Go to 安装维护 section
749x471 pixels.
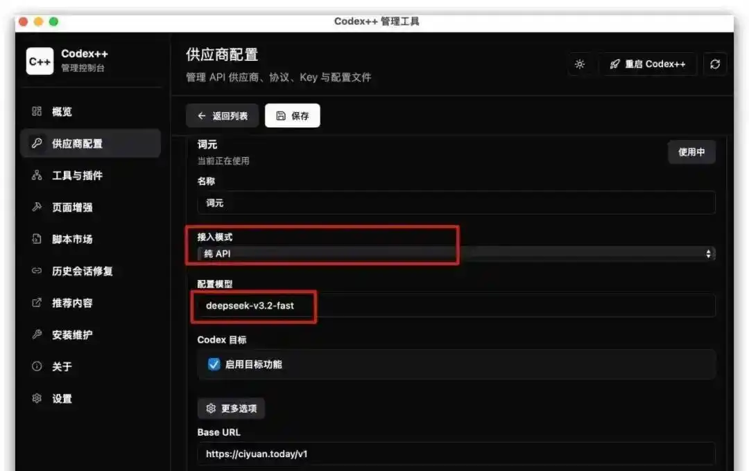(x=90, y=335)
